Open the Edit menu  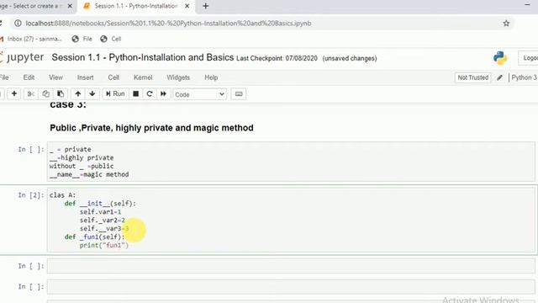pos(29,77)
